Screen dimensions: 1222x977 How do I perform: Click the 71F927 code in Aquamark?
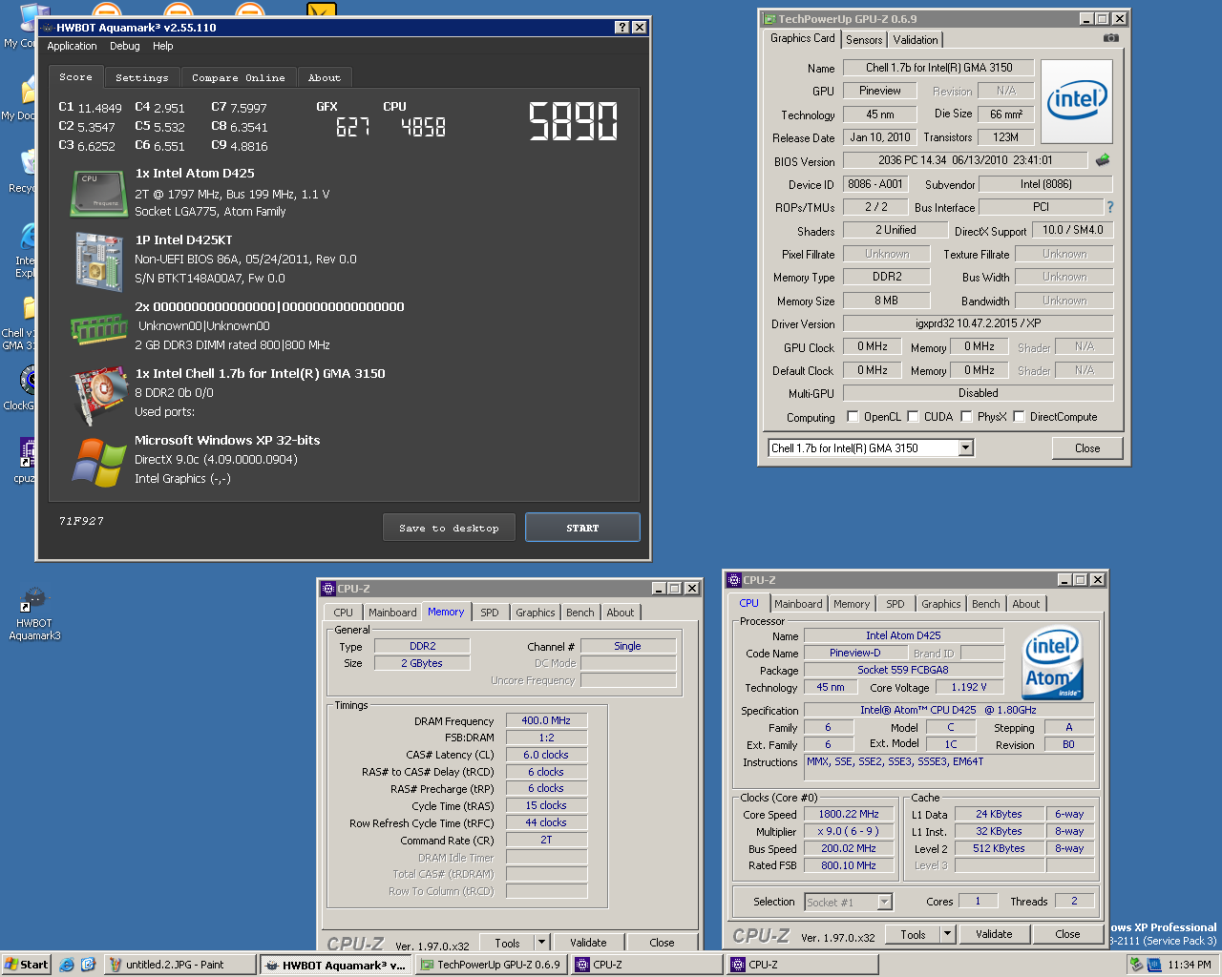click(x=81, y=521)
